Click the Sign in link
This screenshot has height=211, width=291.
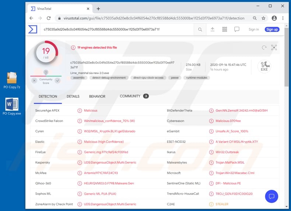coord(254,29)
